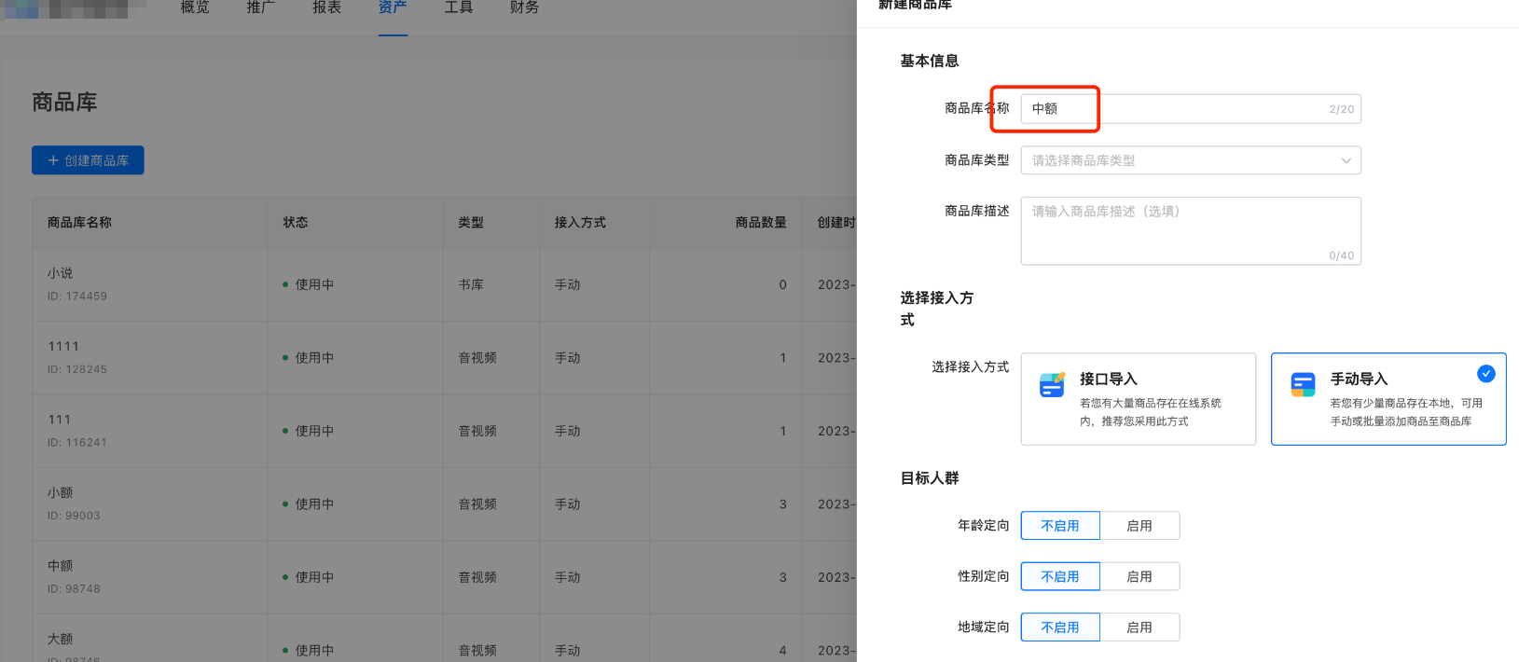Screen dimensions: 1519x662
Task: Set 性别定向 to 启用
Action: click(x=1139, y=576)
